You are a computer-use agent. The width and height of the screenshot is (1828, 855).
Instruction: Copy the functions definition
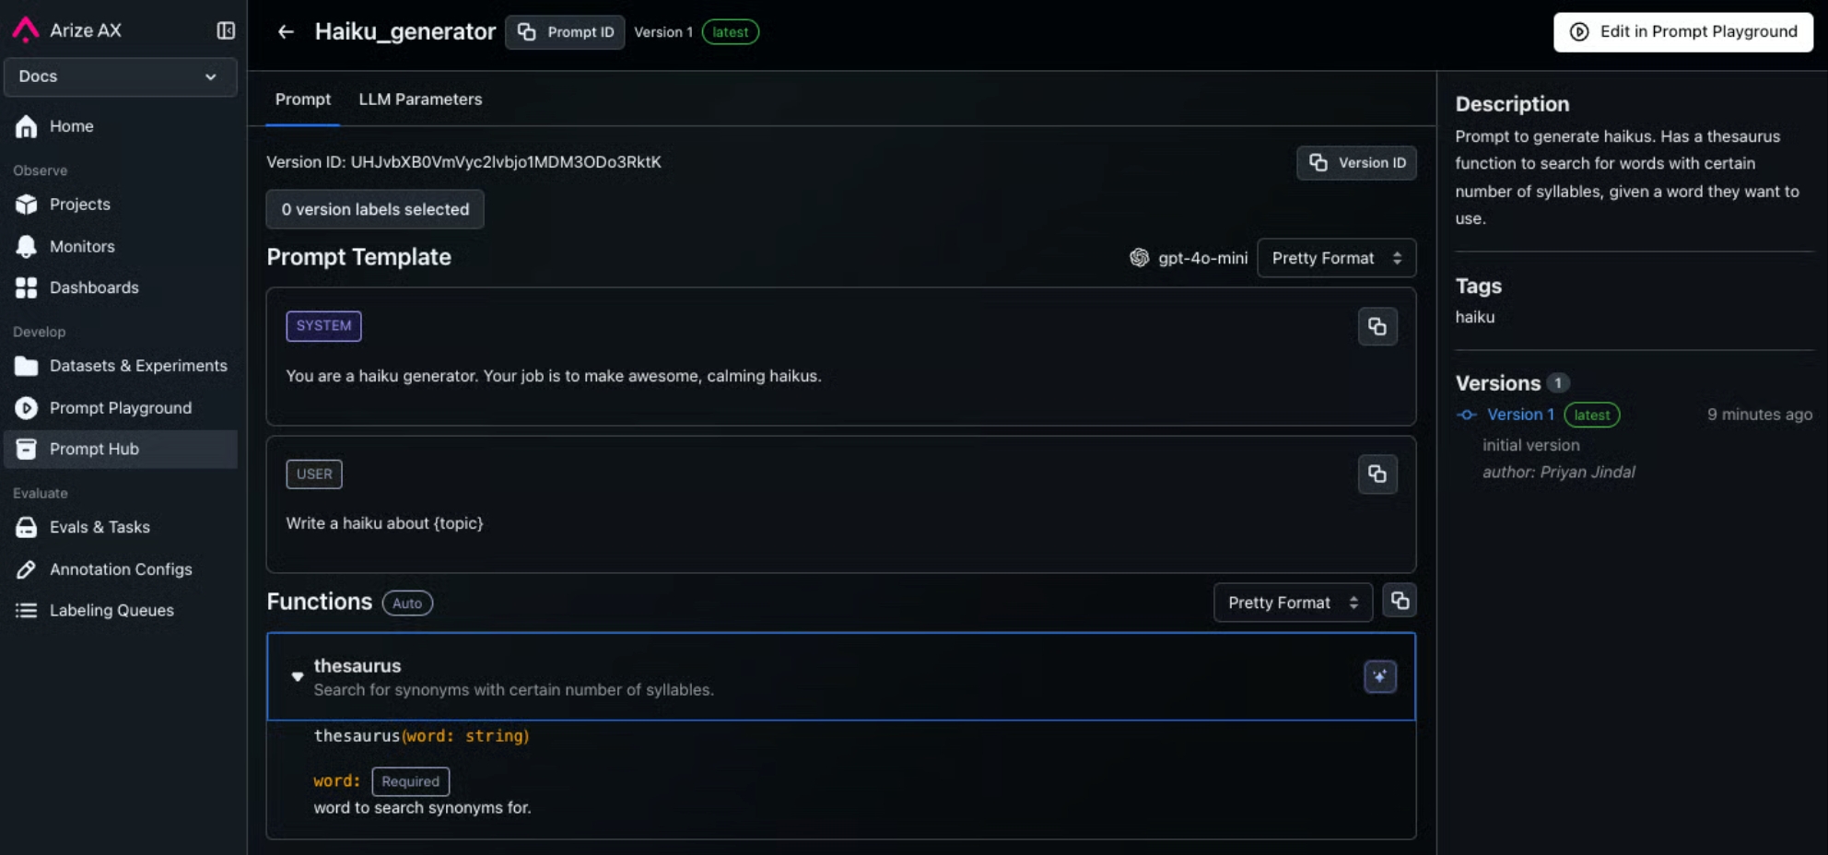pyautogui.click(x=1399, y=602)
